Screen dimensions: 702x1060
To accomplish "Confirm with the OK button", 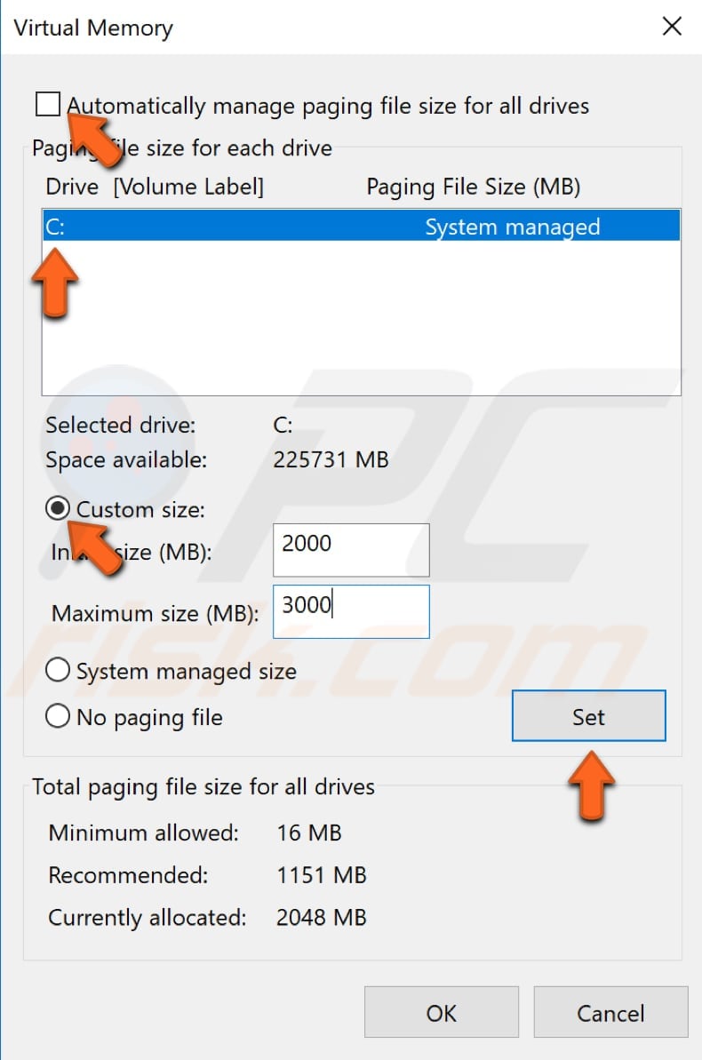I will tap(441, 1012).
